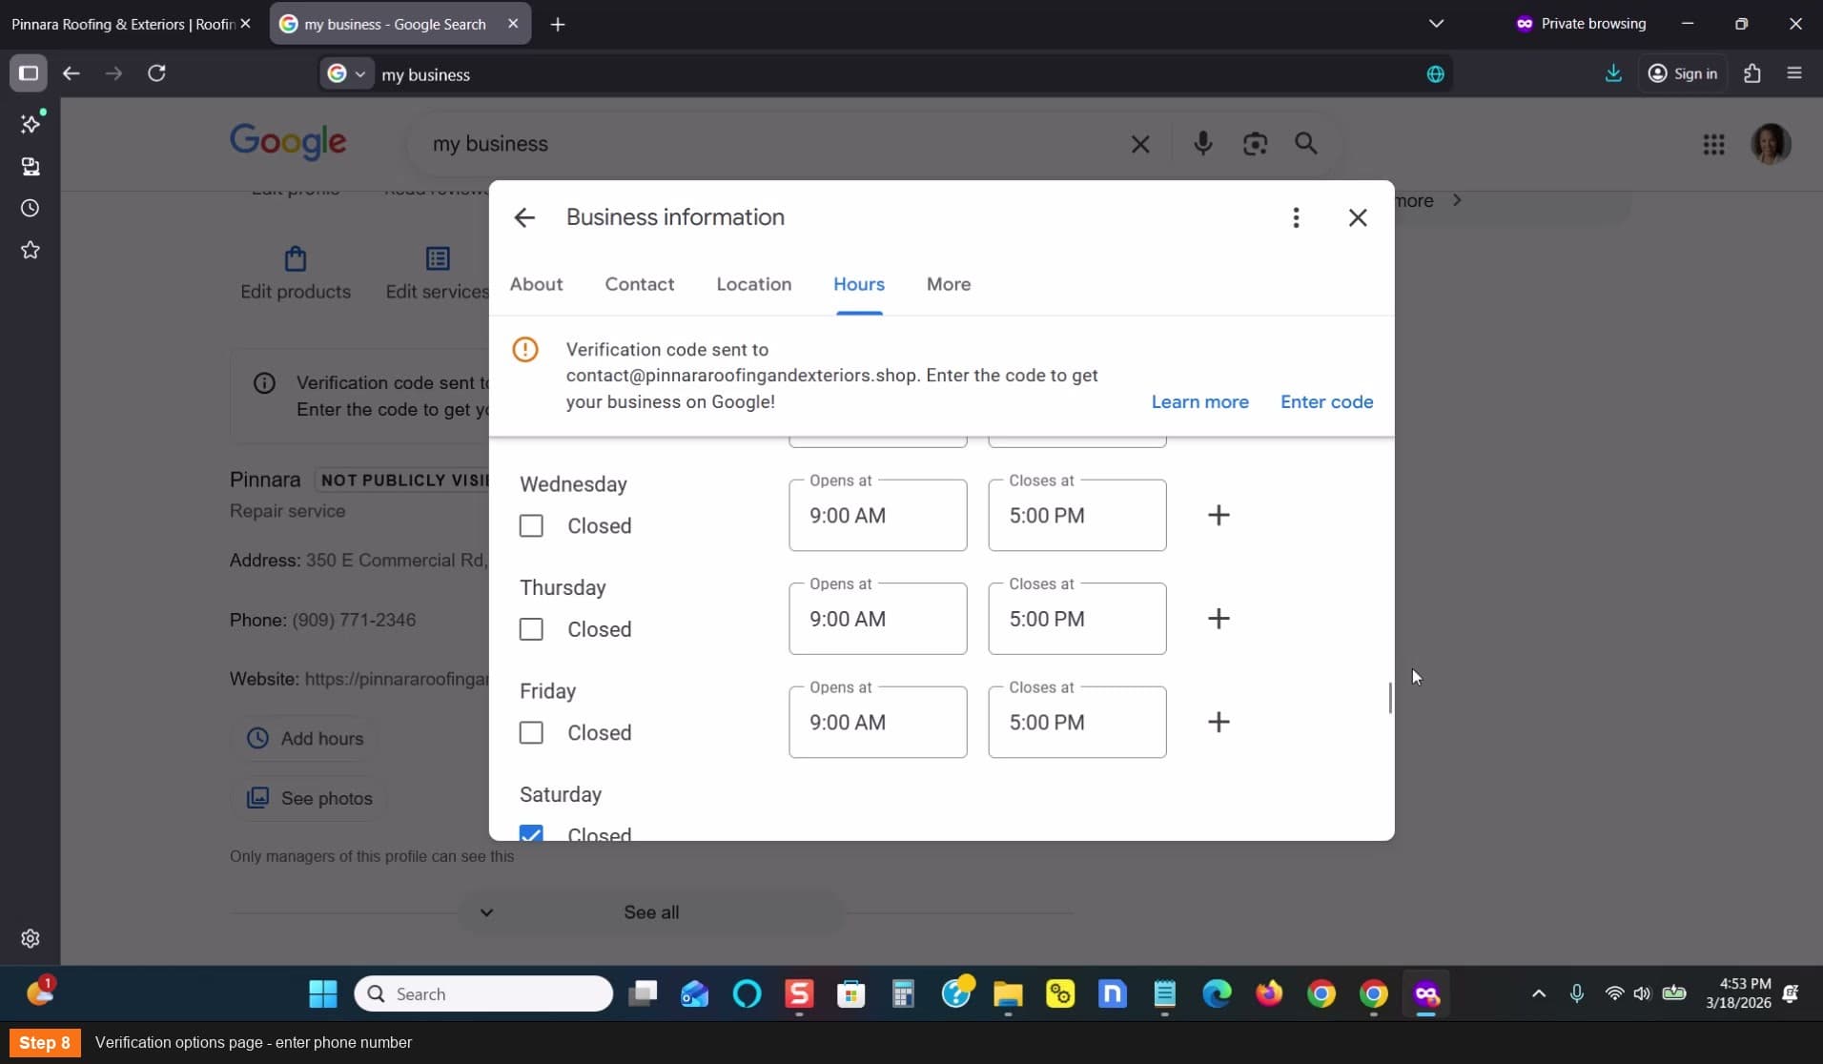Expand See all section
Screen dimensions: 1823x1064
pos(651,912)
